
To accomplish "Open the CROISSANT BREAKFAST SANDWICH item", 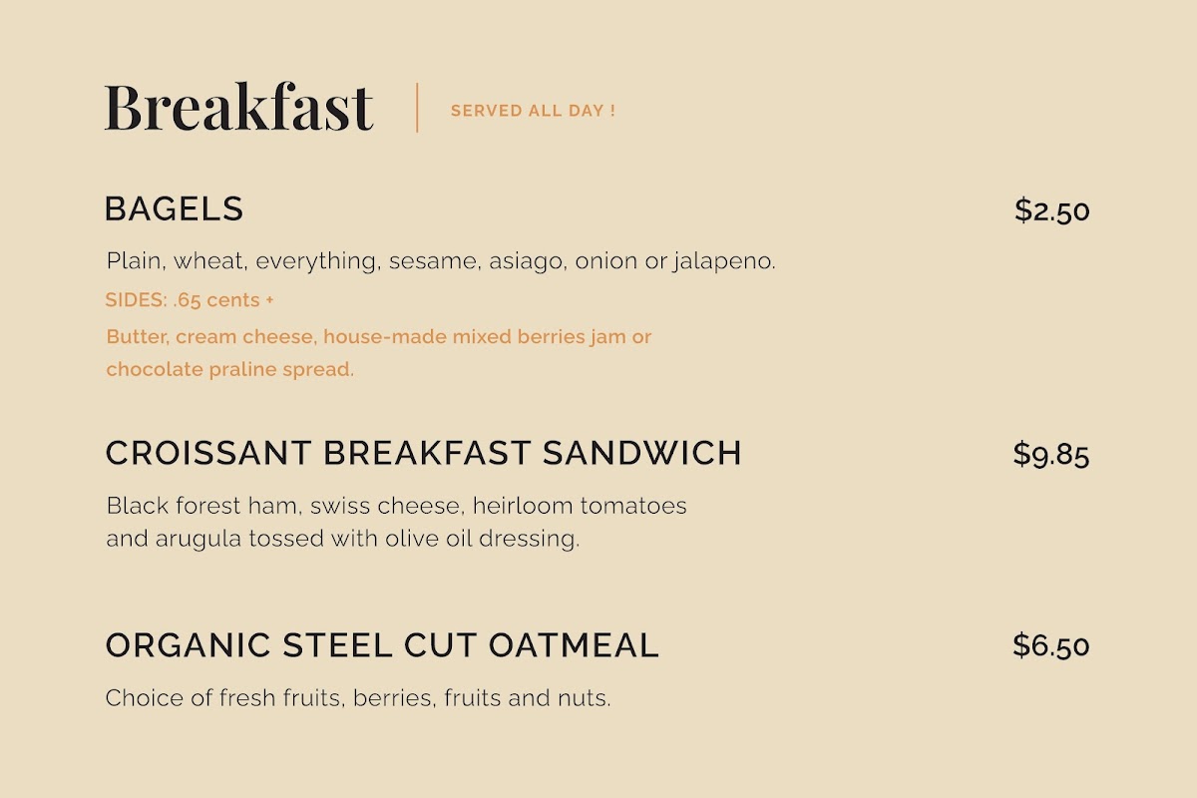I will (423, 453).
